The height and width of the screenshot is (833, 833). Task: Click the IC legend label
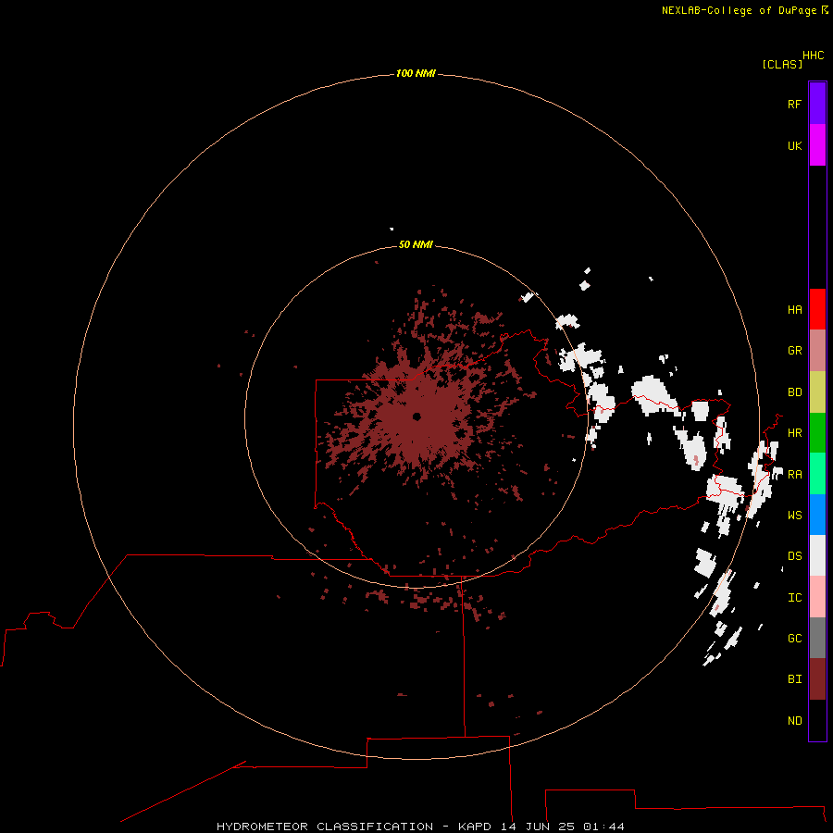794,598
